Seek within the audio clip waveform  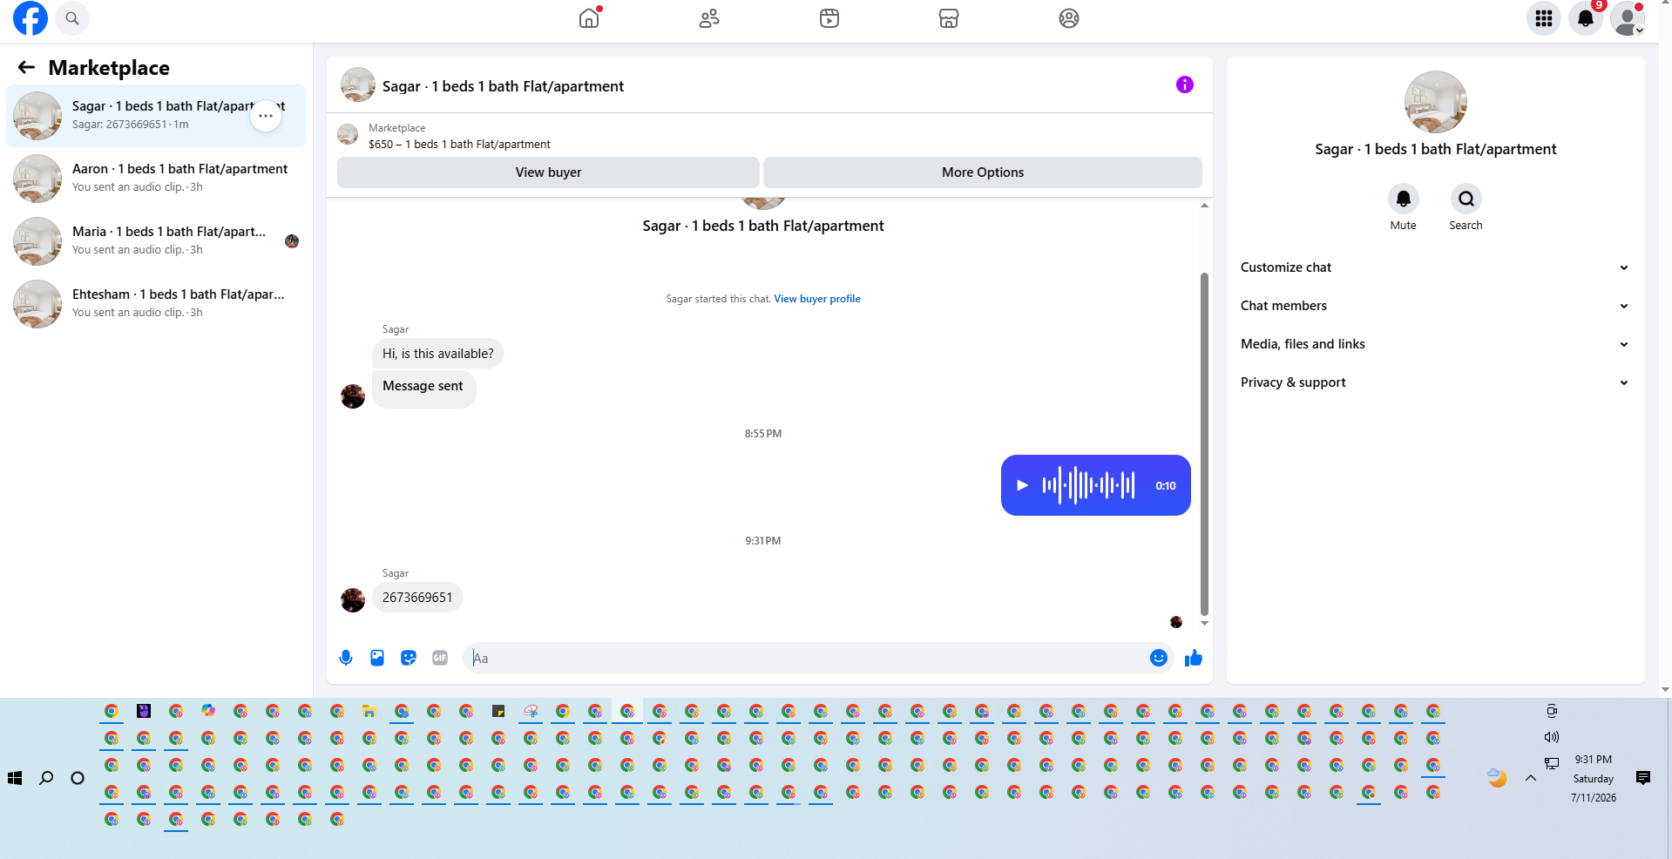click(x=1089, y=485)
